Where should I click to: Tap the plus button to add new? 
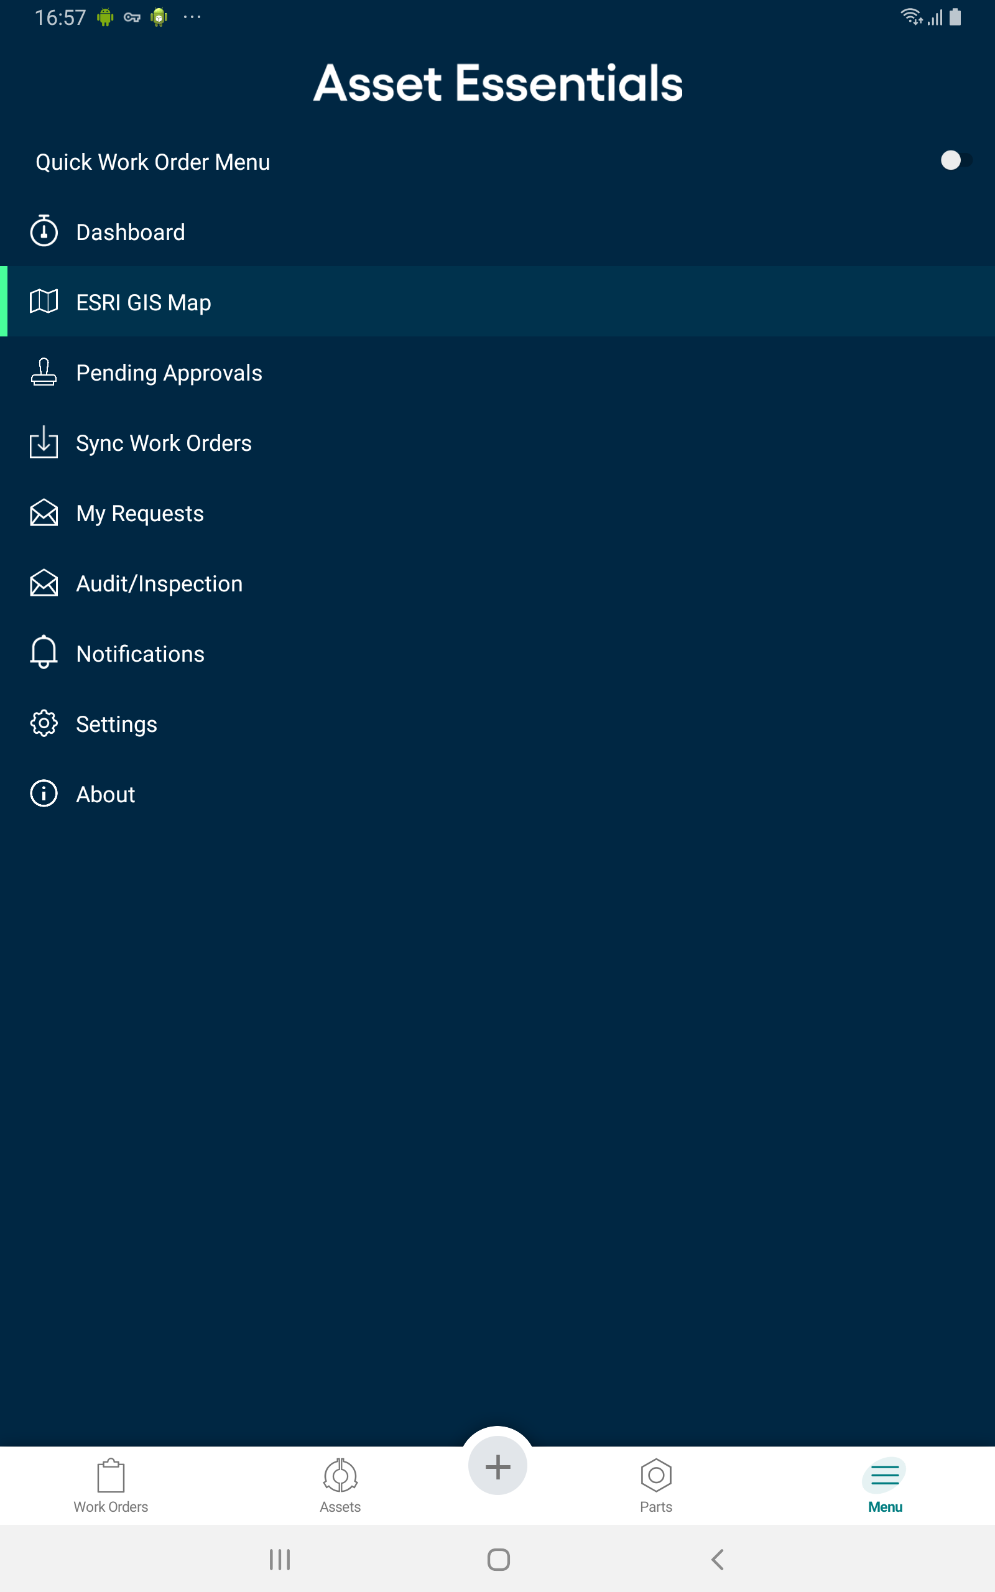pyautogui.click(x=497, y=1466)
